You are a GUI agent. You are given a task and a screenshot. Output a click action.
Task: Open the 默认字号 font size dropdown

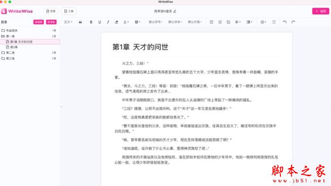pyautogui.click(x=156, y=22)
